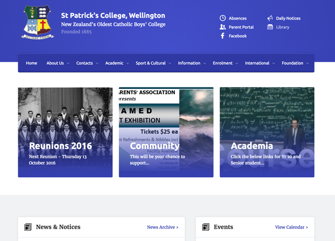Expand the About Us dropdown chevron
This screenshot has width=335, height=241.
click(68, 63)
